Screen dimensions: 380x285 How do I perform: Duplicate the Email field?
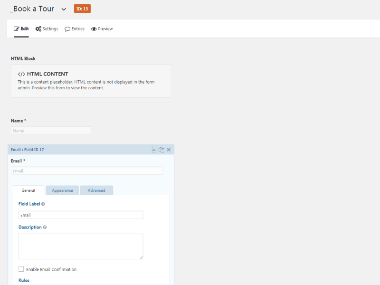pos(161,150)
